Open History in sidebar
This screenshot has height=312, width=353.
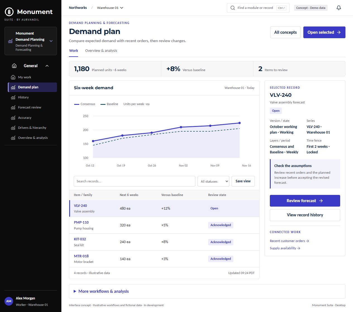tap(32, 97)
